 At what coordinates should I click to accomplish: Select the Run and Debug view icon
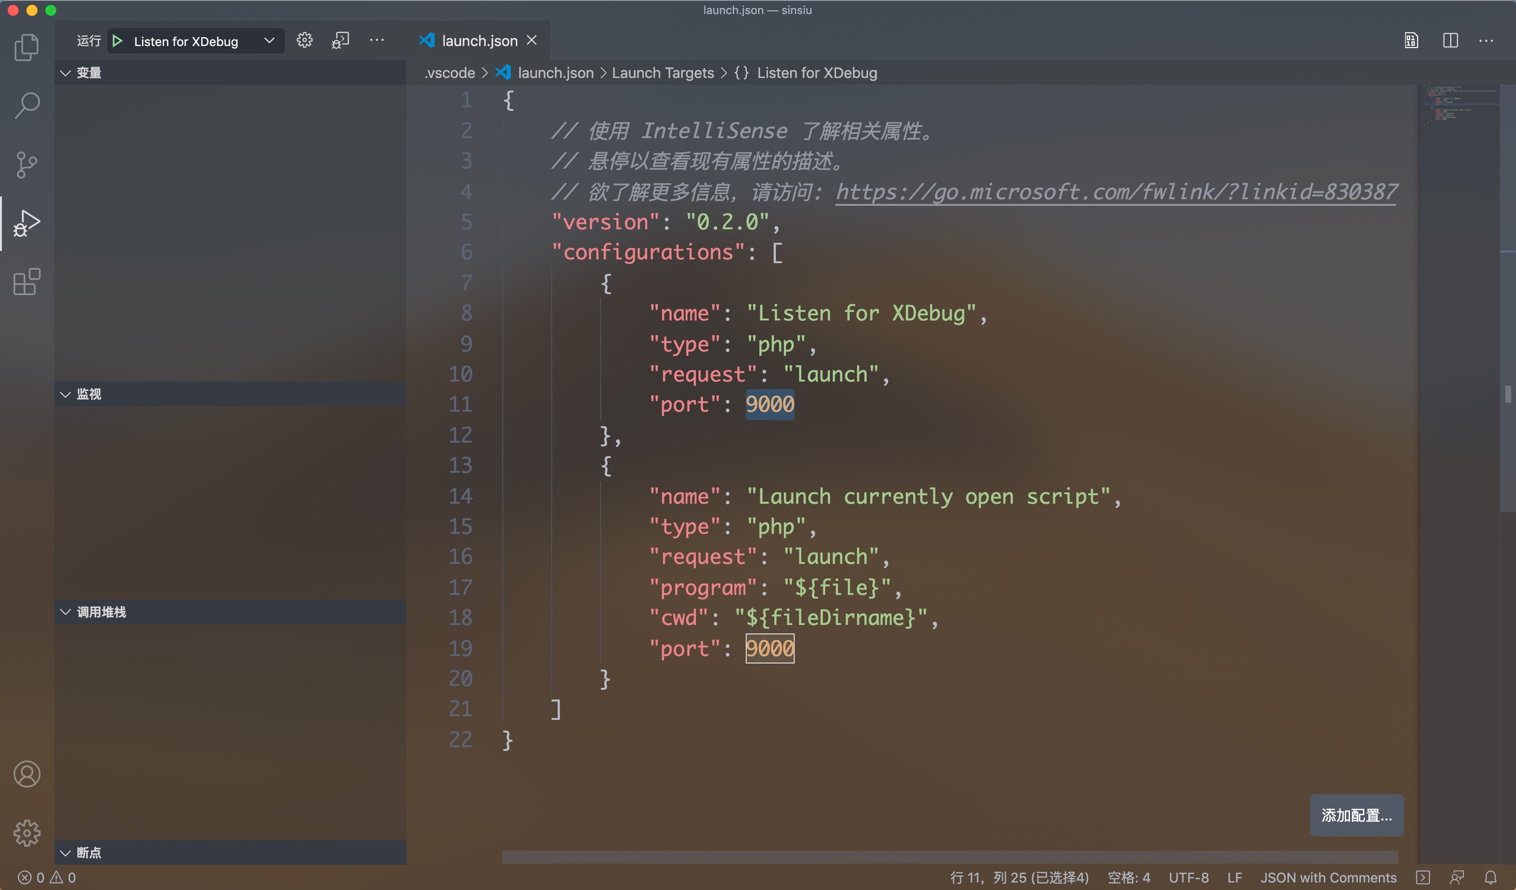tap(26, 223)
